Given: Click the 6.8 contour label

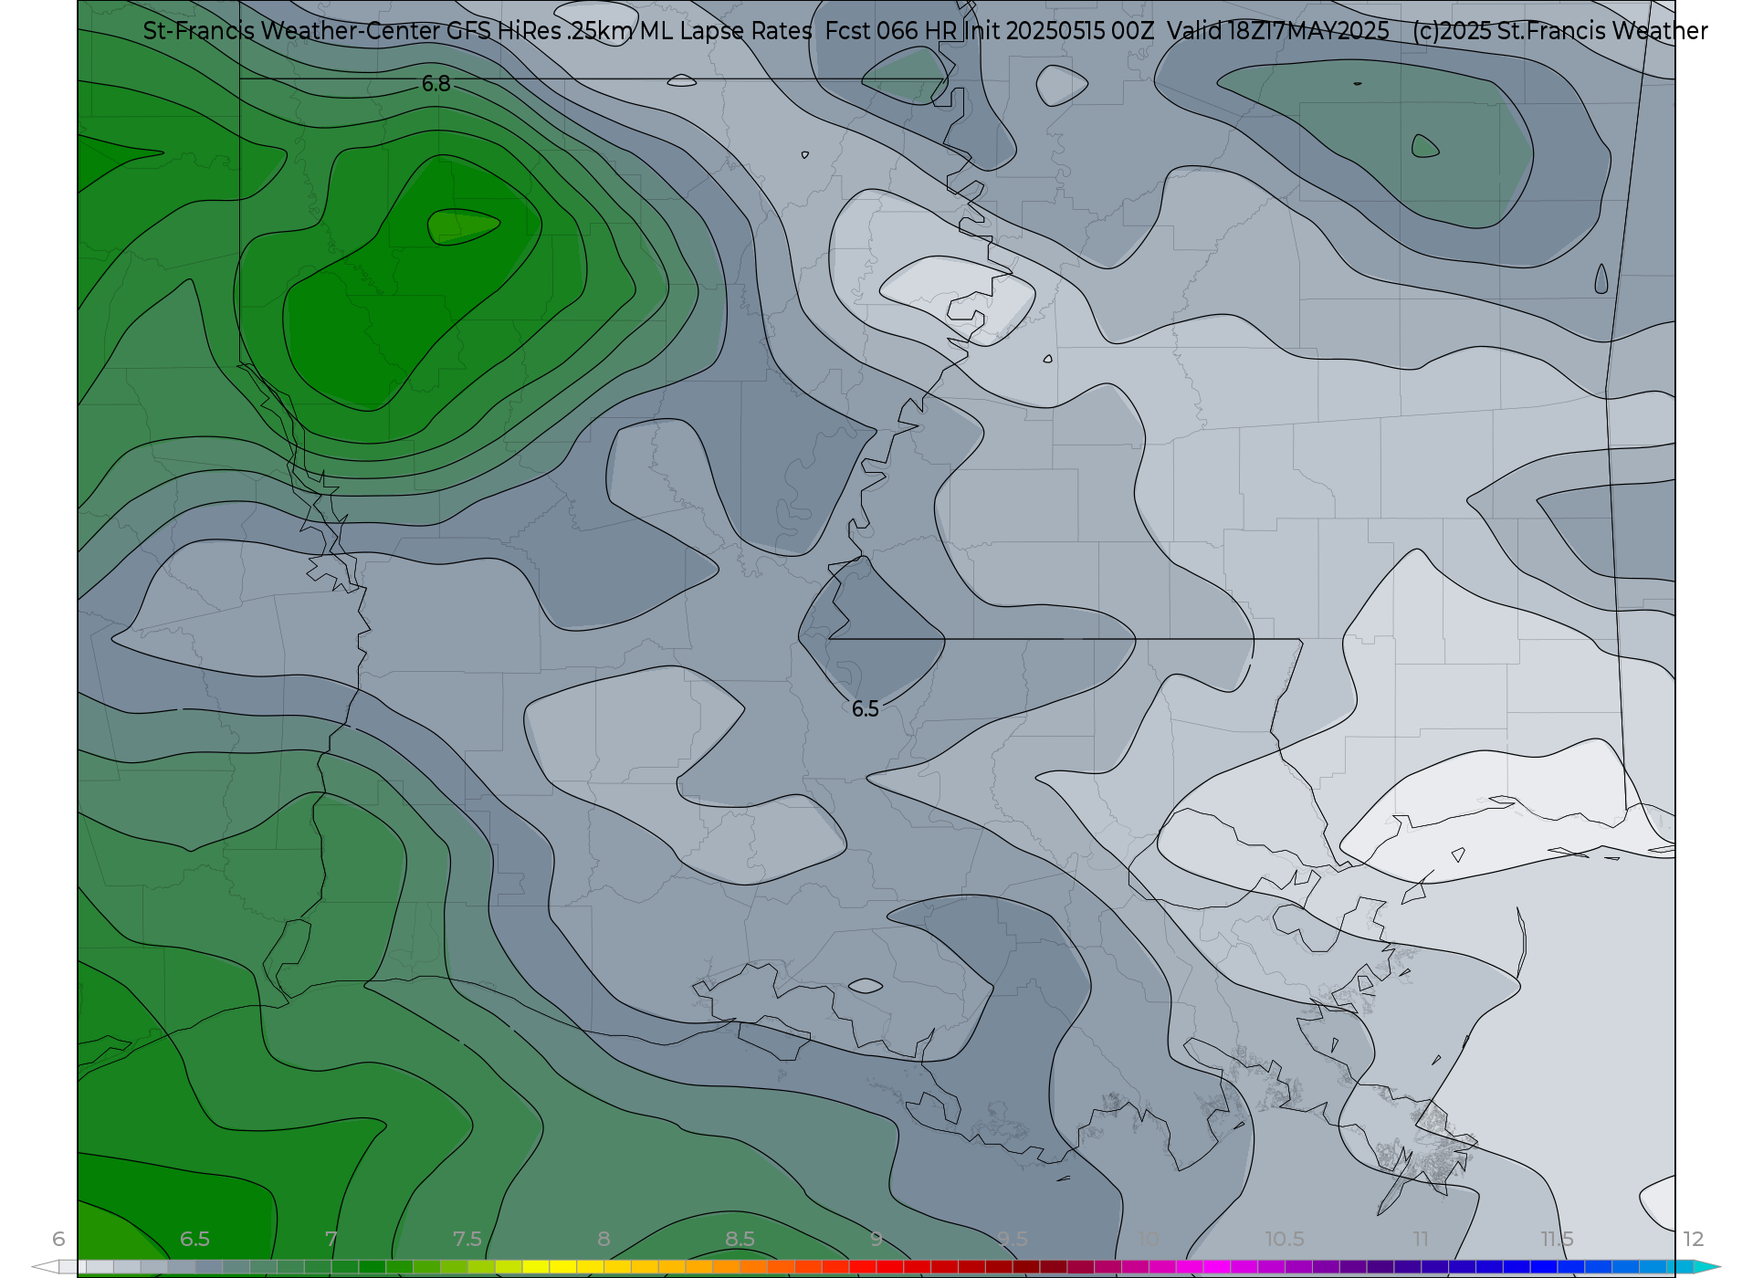Looking at the screenshot, I should [436, 84].
